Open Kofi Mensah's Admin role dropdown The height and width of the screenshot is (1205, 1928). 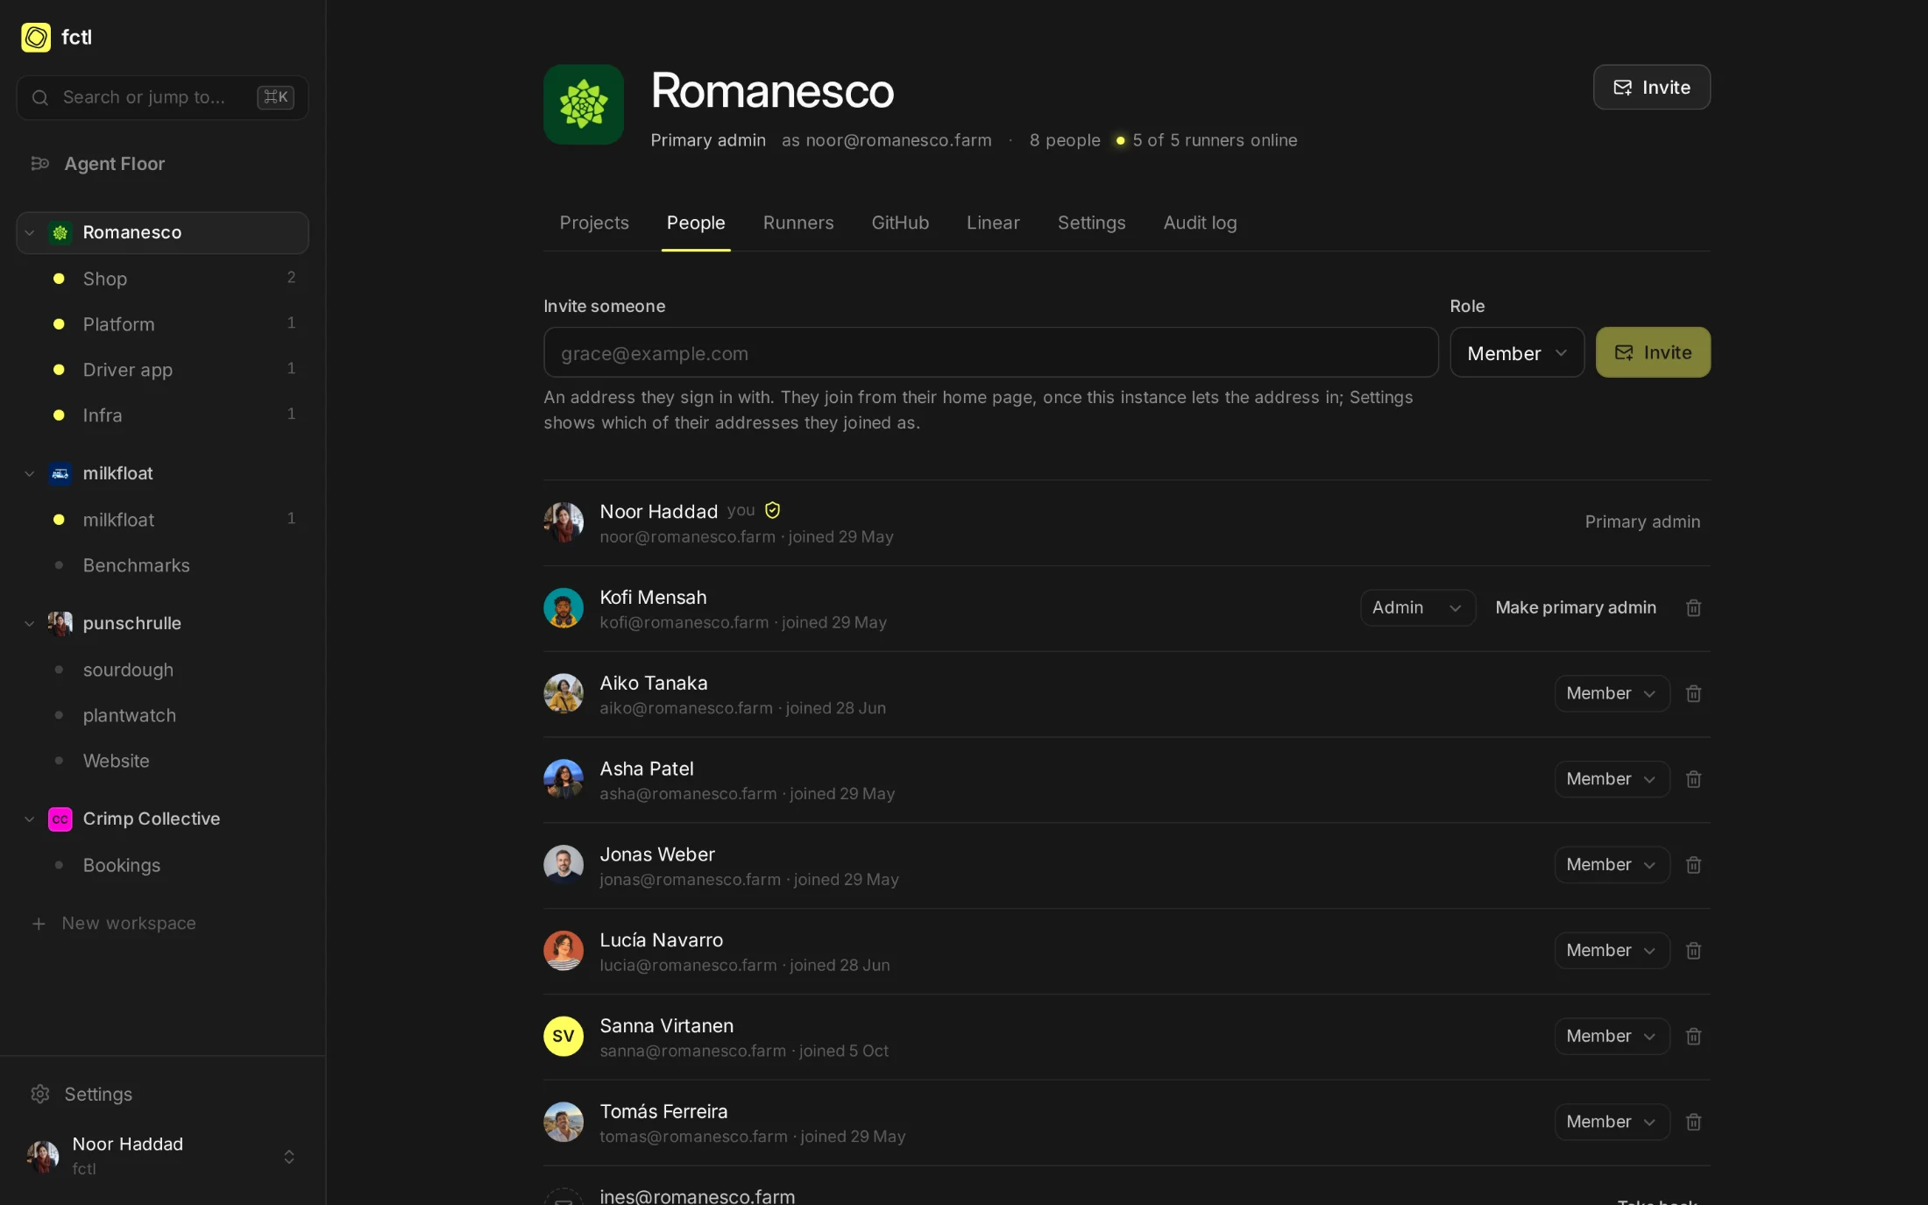click(x=1417, y=607)
